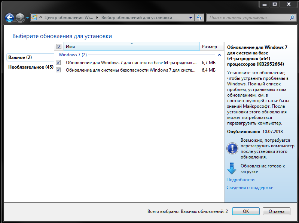Open the «Центр обновления Wi...» breadcrumb
299x223 pixels.
69,18
